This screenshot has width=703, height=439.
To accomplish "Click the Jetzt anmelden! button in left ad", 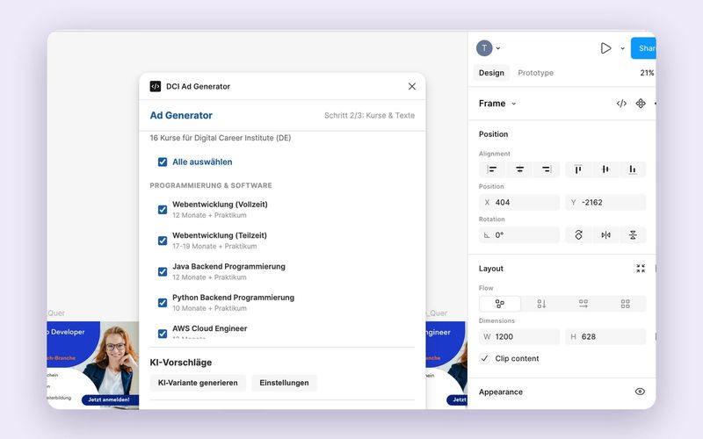I will (109, 399).
